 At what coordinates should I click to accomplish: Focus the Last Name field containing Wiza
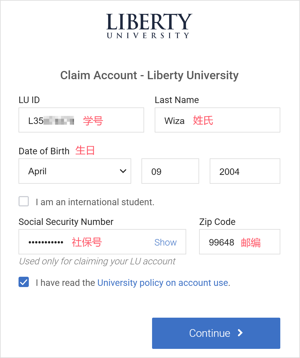click(x=217, y=120)
